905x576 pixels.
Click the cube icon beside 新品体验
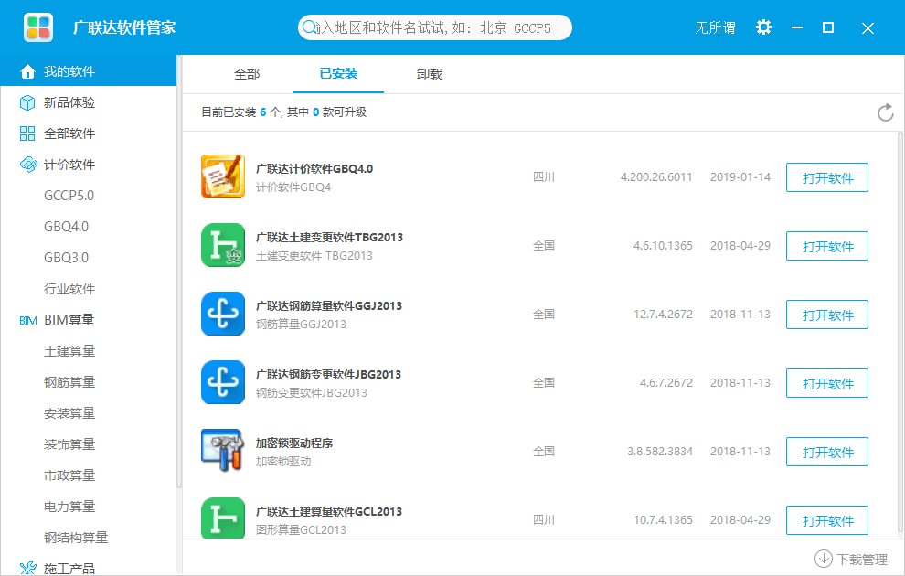coord(27,102)
